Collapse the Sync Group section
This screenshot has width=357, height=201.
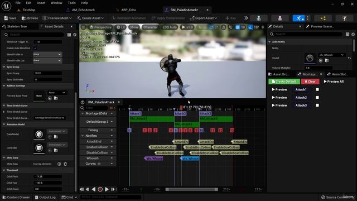pyautogui.click(x=4, y=67)
